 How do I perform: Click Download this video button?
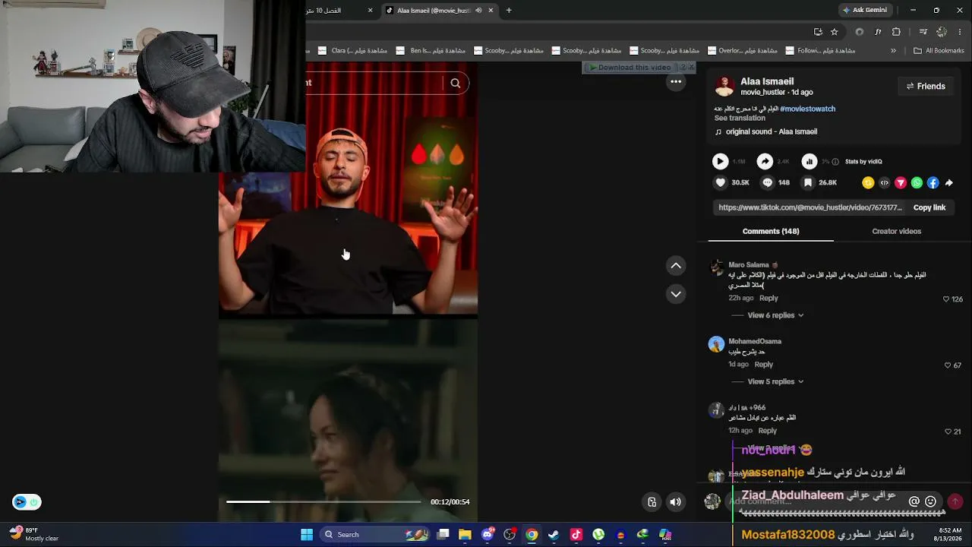click(x=631, y=68)
